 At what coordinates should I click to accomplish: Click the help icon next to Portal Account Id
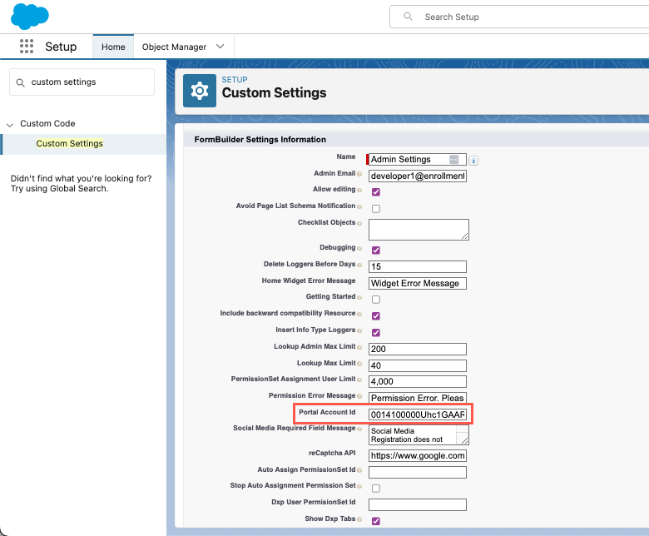[359, 413]
